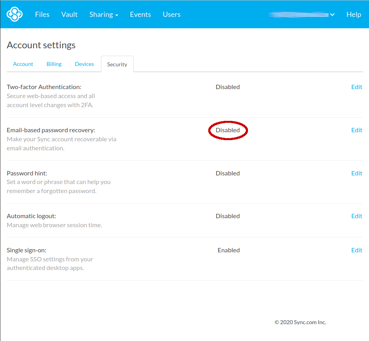Screen dimensions: 369x341
Task: Edit the Single sign-on setting
Action: coord(356,250)
